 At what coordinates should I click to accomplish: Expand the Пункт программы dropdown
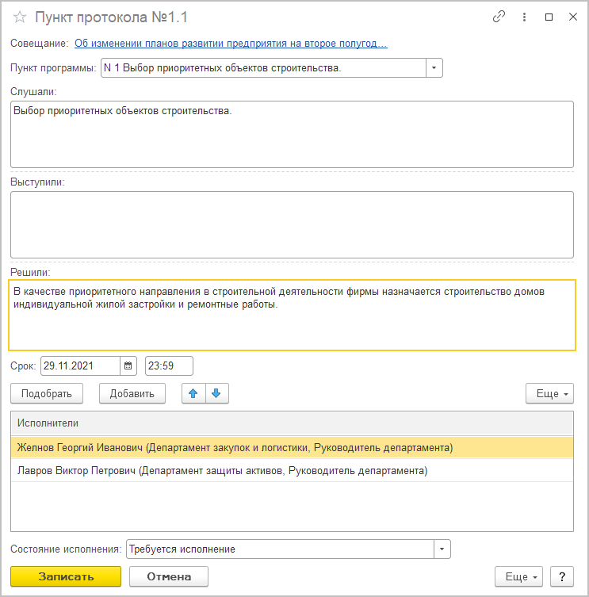pyautogui.click(x=434, y=67)
